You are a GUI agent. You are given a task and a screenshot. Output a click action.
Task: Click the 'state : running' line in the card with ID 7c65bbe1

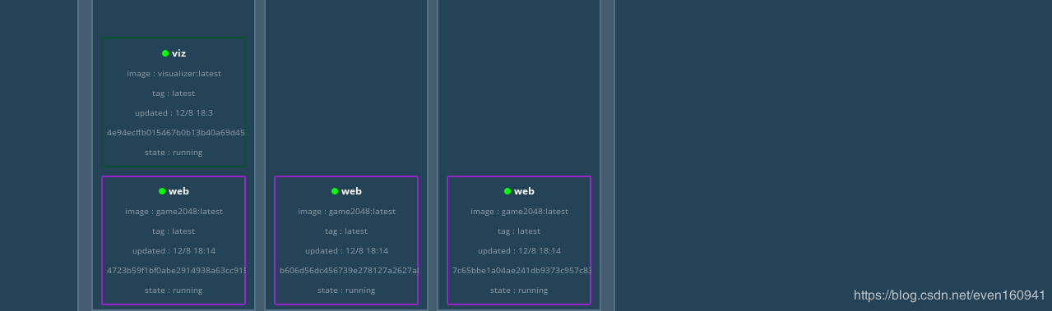519,290
